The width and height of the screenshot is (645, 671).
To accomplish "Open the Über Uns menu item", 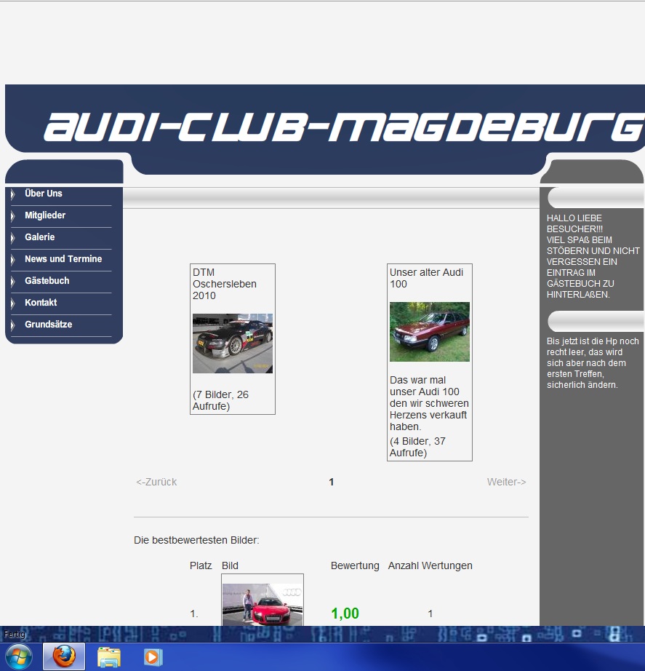I will pos(44,194).
